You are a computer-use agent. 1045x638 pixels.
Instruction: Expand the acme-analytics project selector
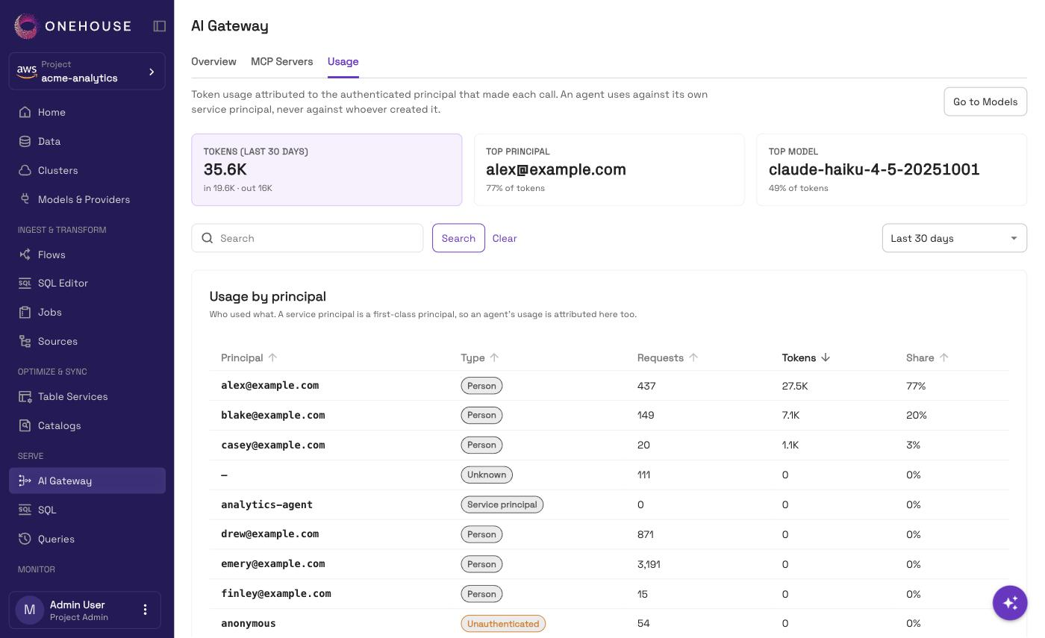coord(87,71)
